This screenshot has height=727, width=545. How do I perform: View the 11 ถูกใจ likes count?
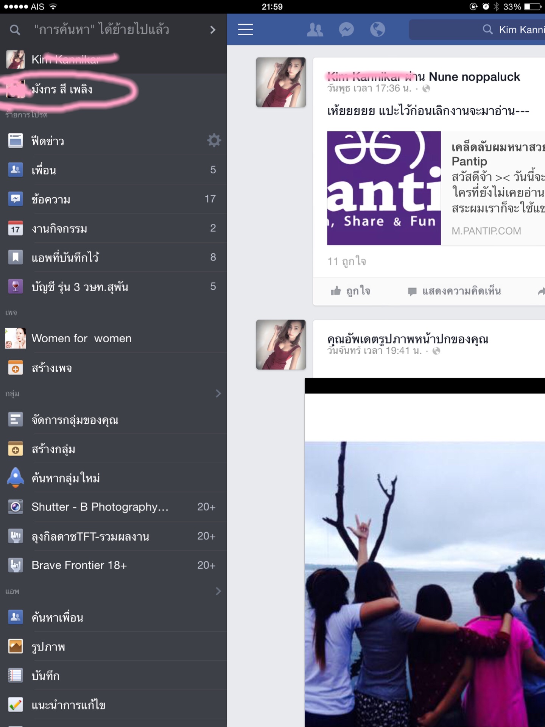[x=347, y=261]
